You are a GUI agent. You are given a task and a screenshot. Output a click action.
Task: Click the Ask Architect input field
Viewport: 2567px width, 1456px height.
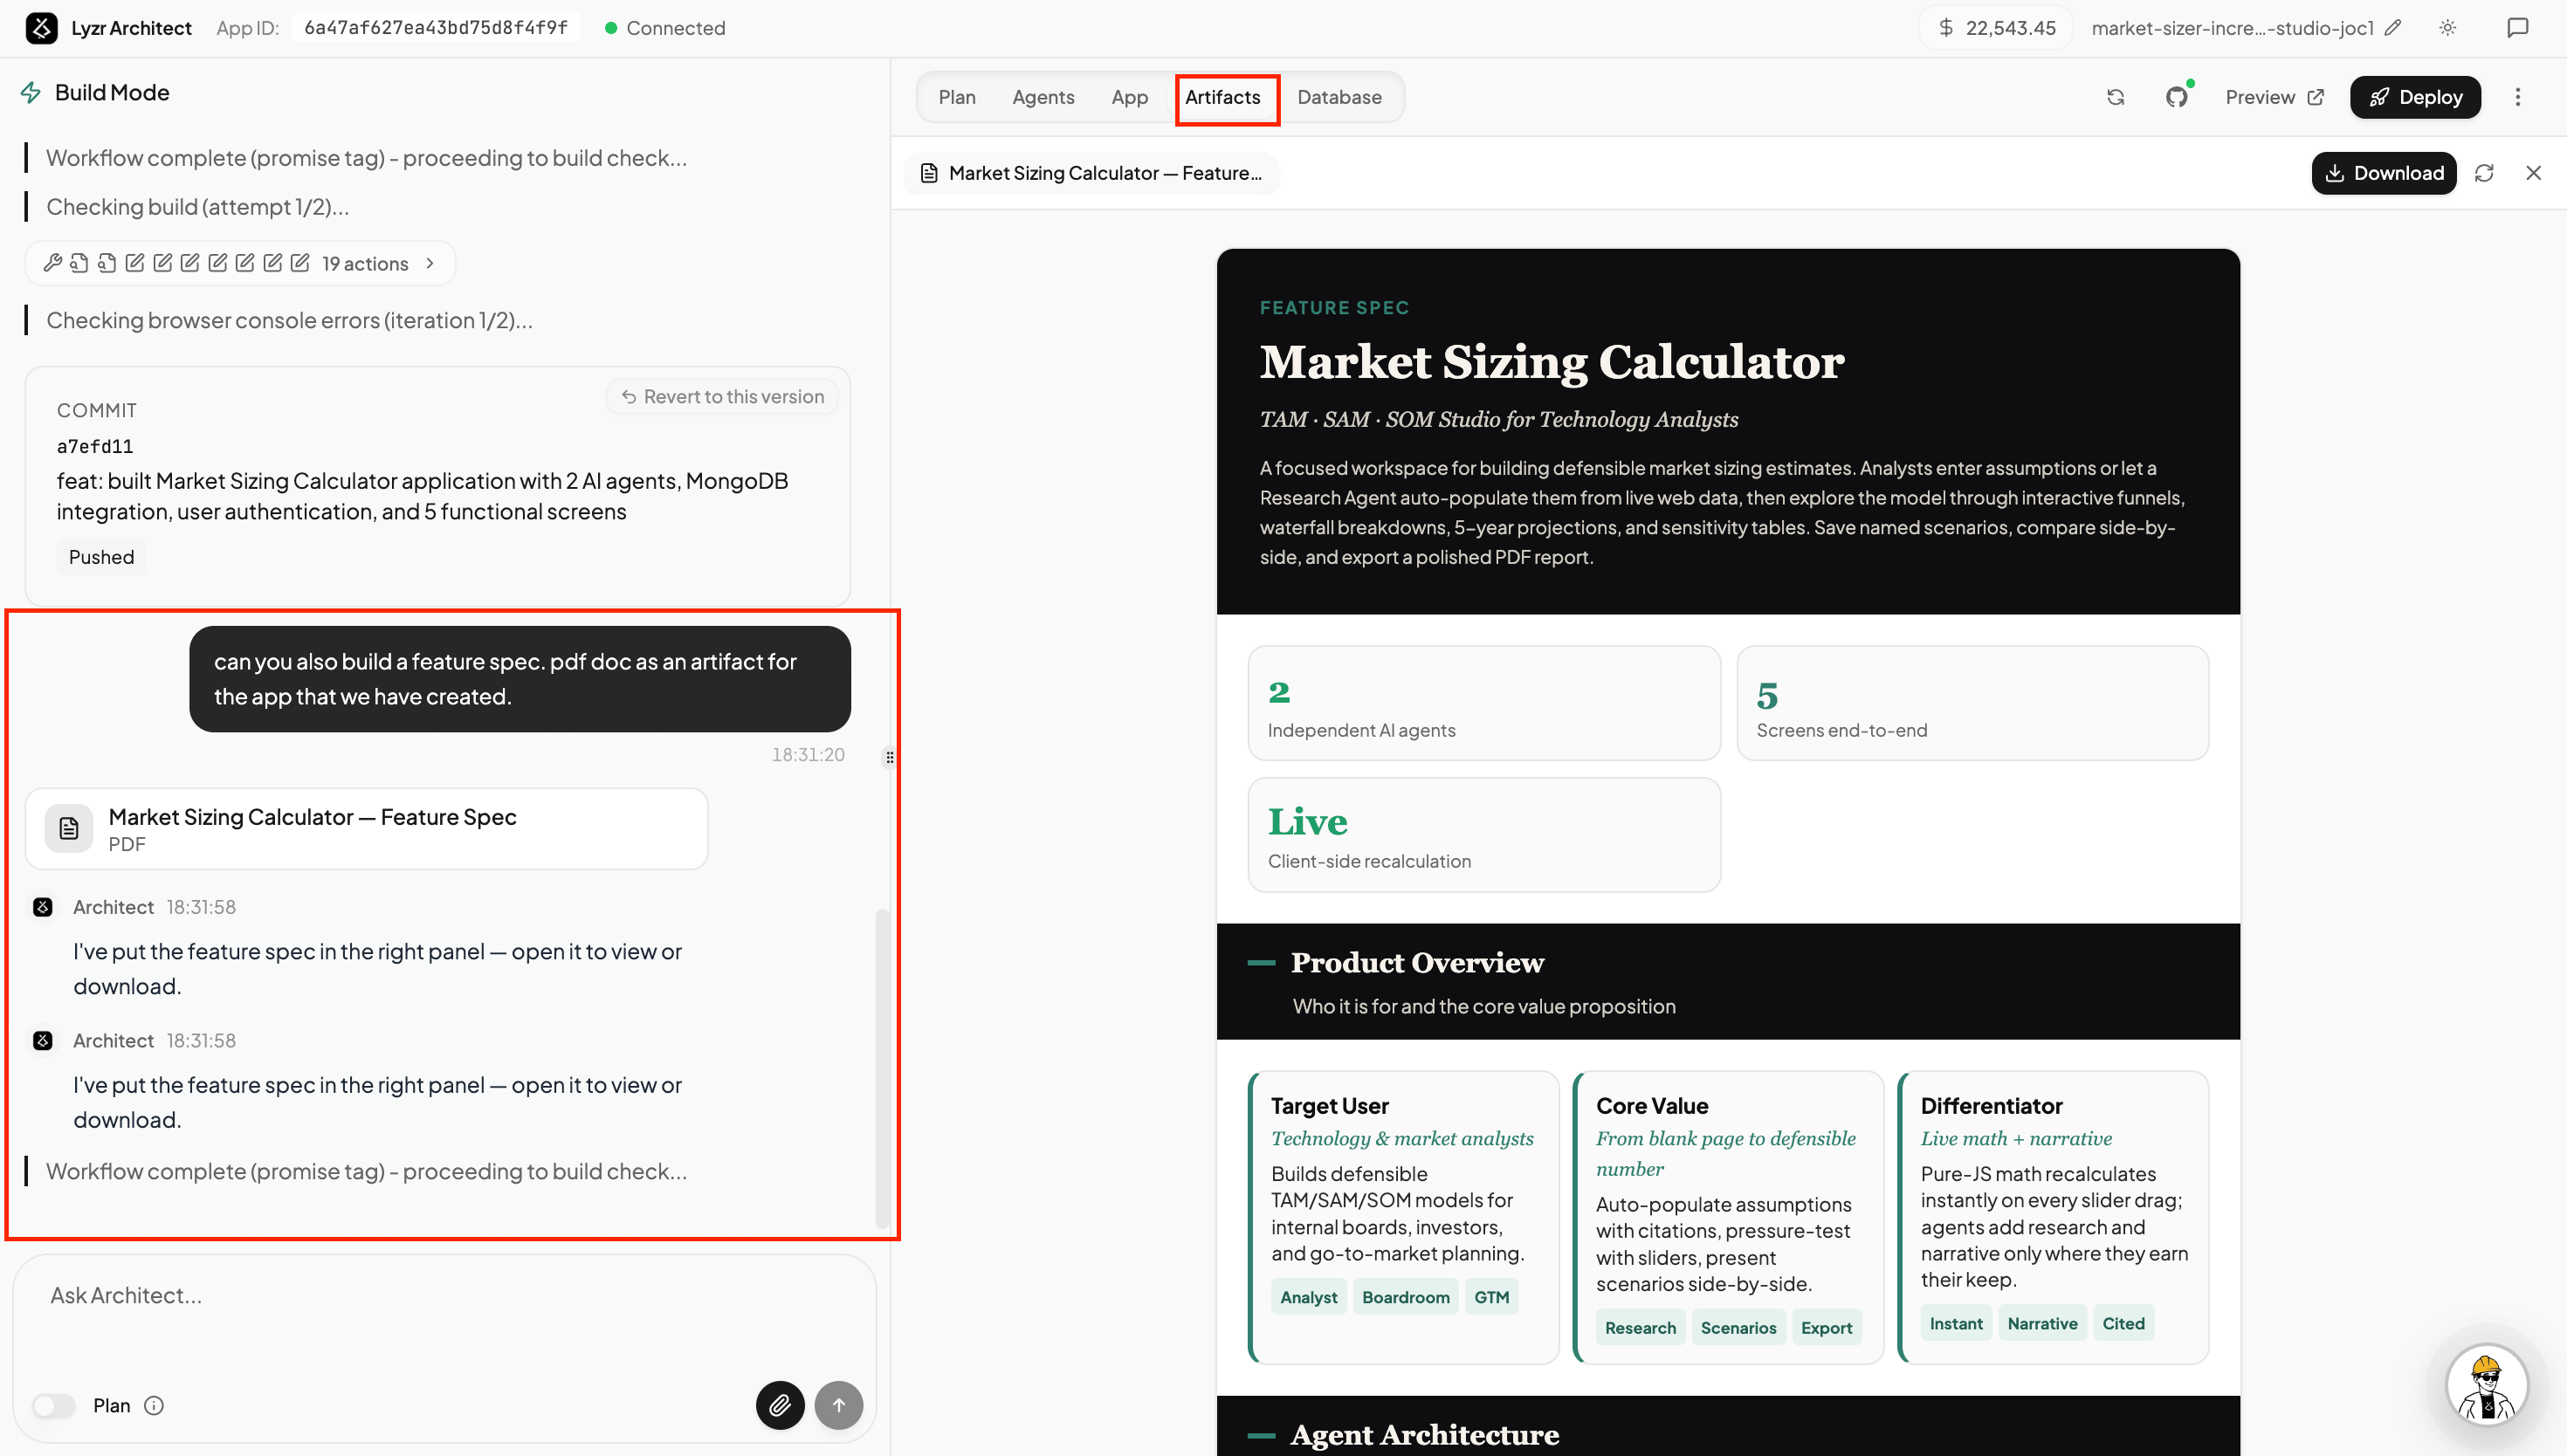tap(444, 1296)
